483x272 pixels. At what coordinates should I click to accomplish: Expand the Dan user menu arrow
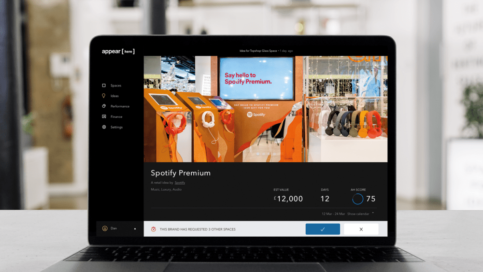point(135,229)
